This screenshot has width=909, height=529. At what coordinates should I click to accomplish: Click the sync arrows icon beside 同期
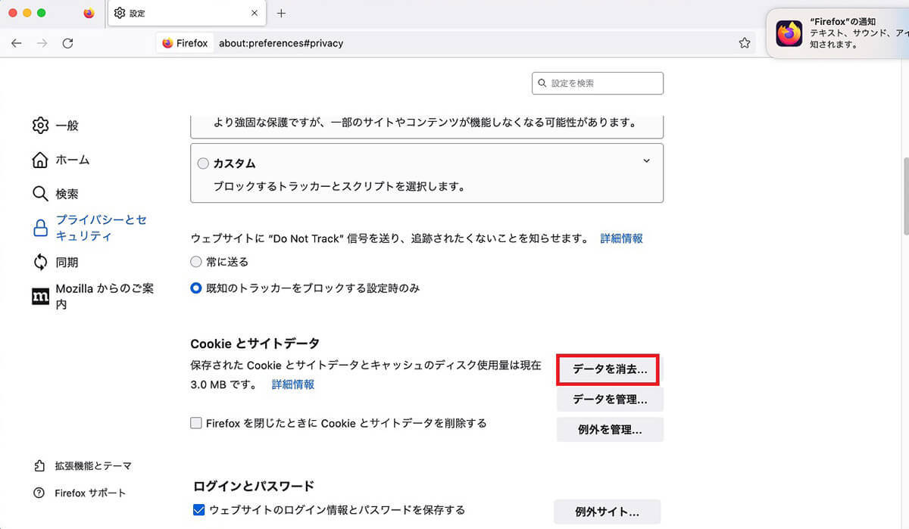pos(40,263)
